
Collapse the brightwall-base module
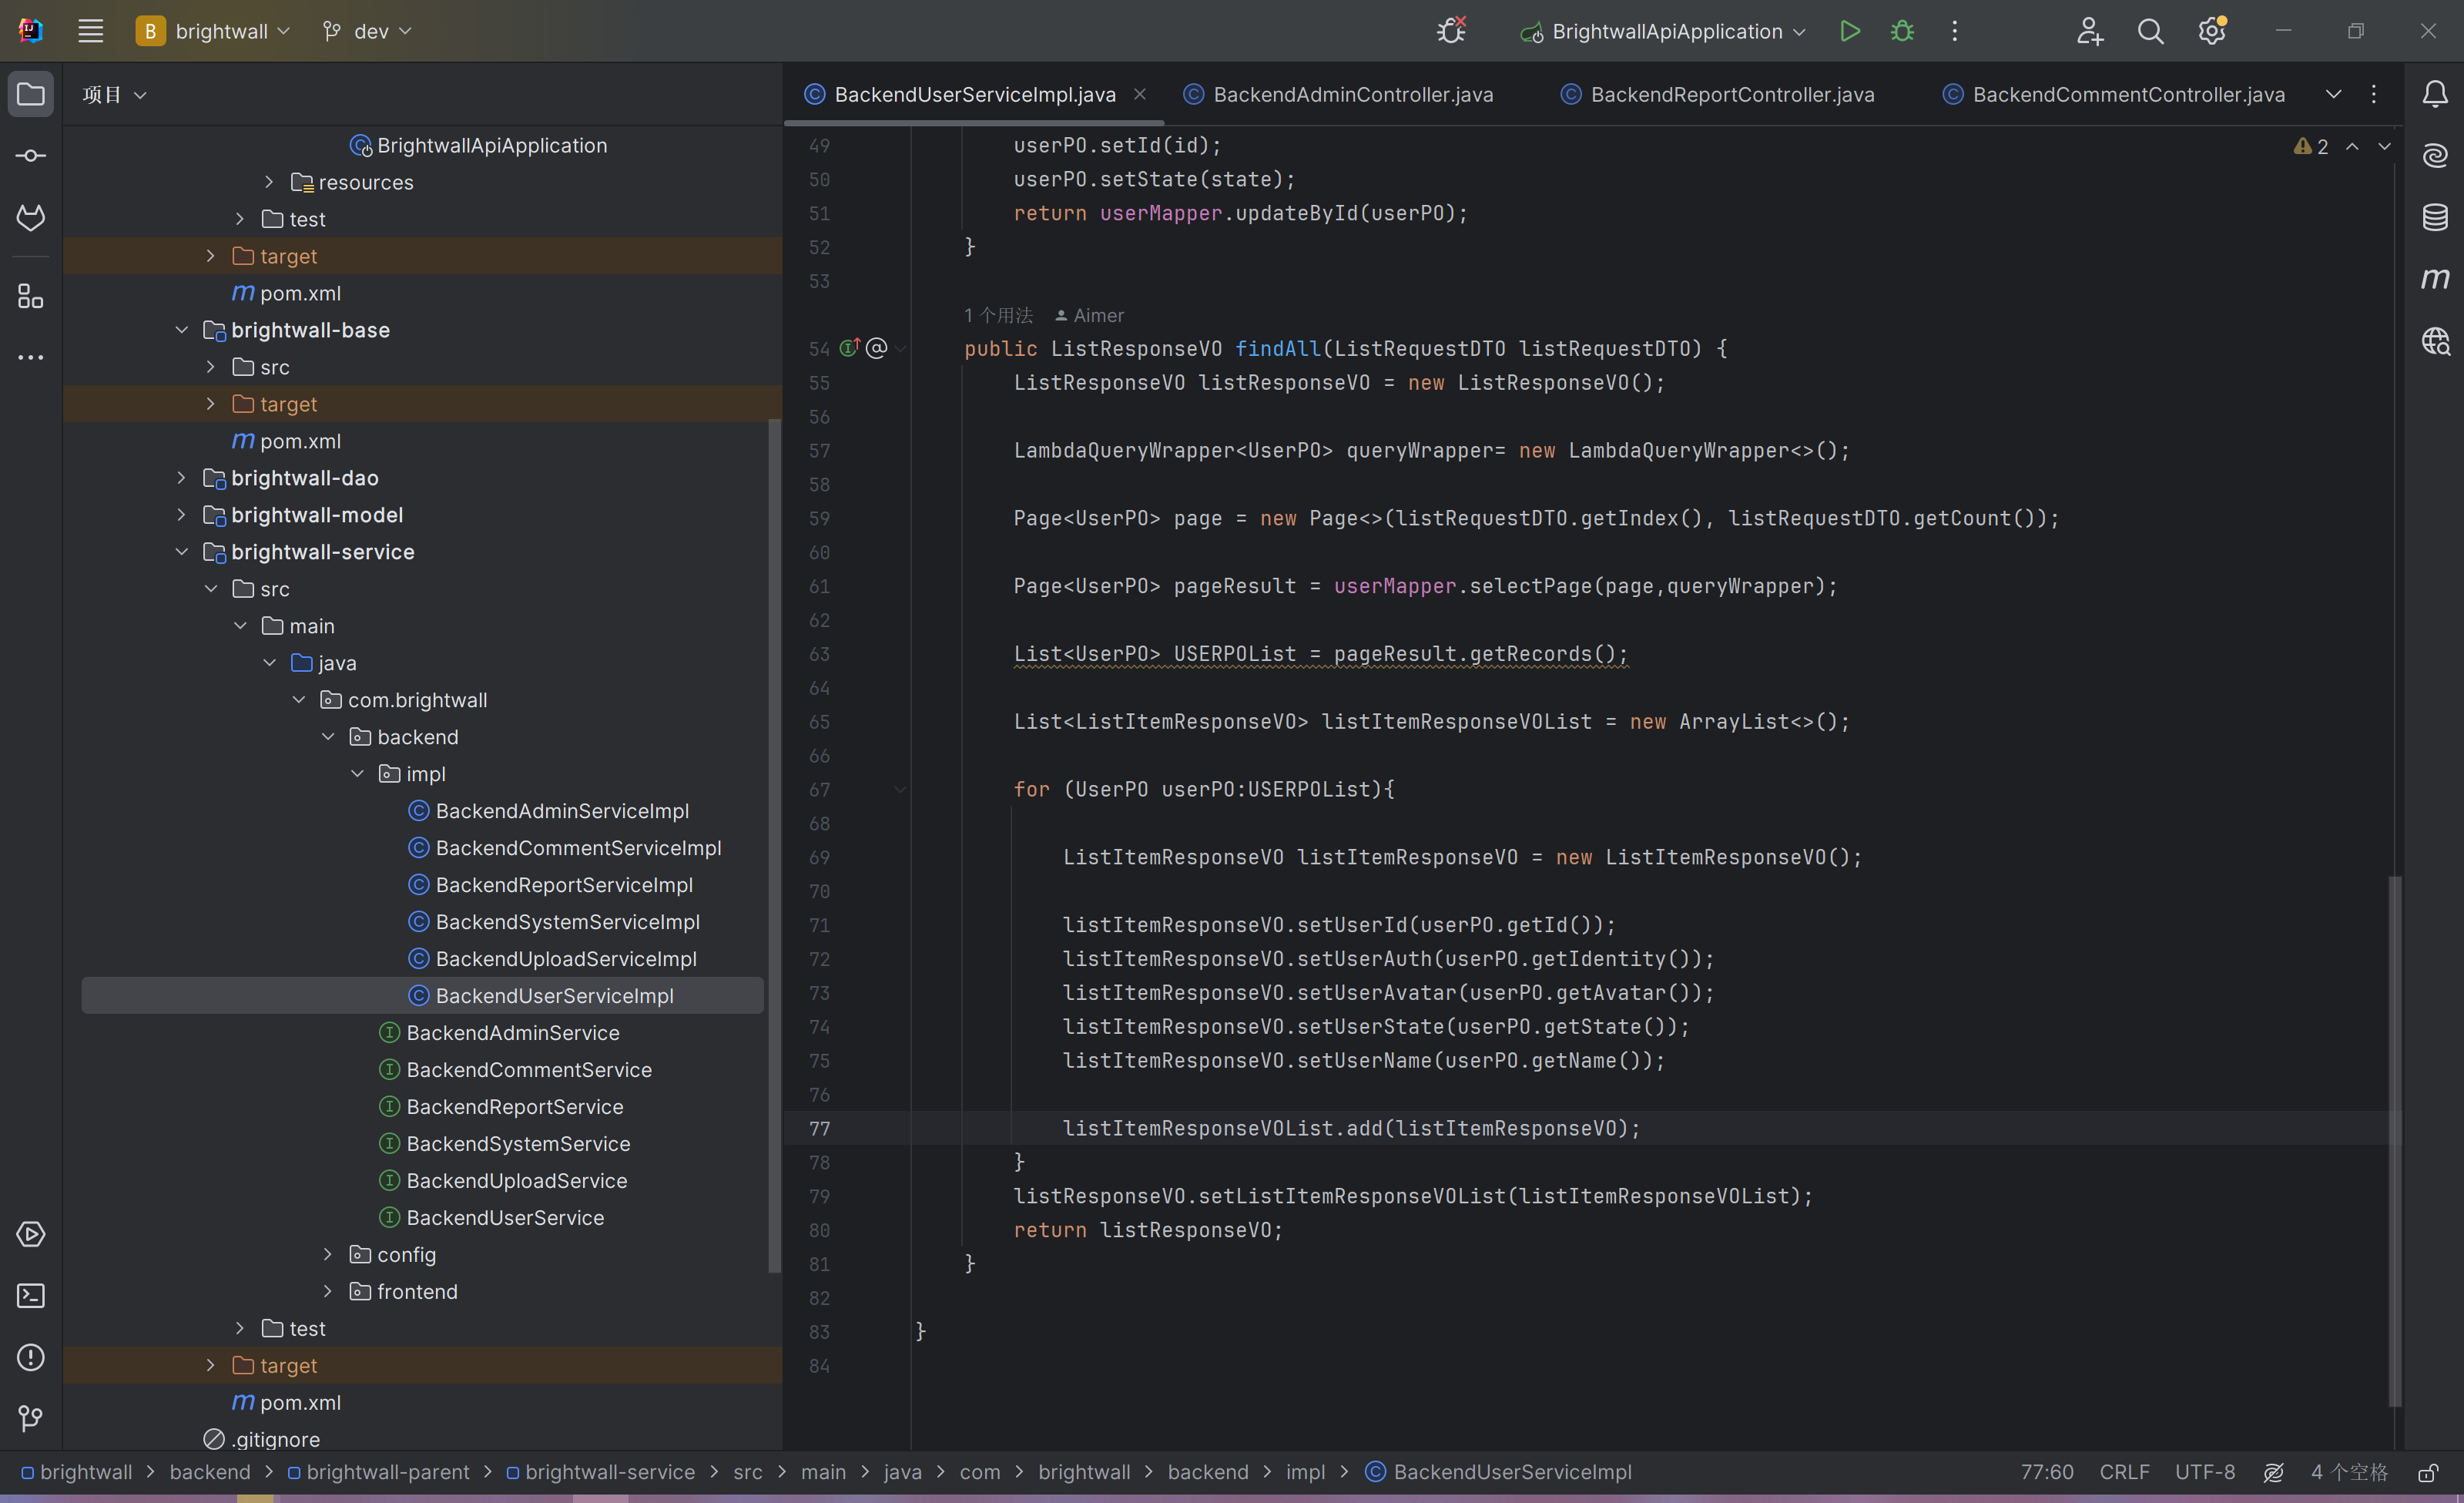[181, 330]
